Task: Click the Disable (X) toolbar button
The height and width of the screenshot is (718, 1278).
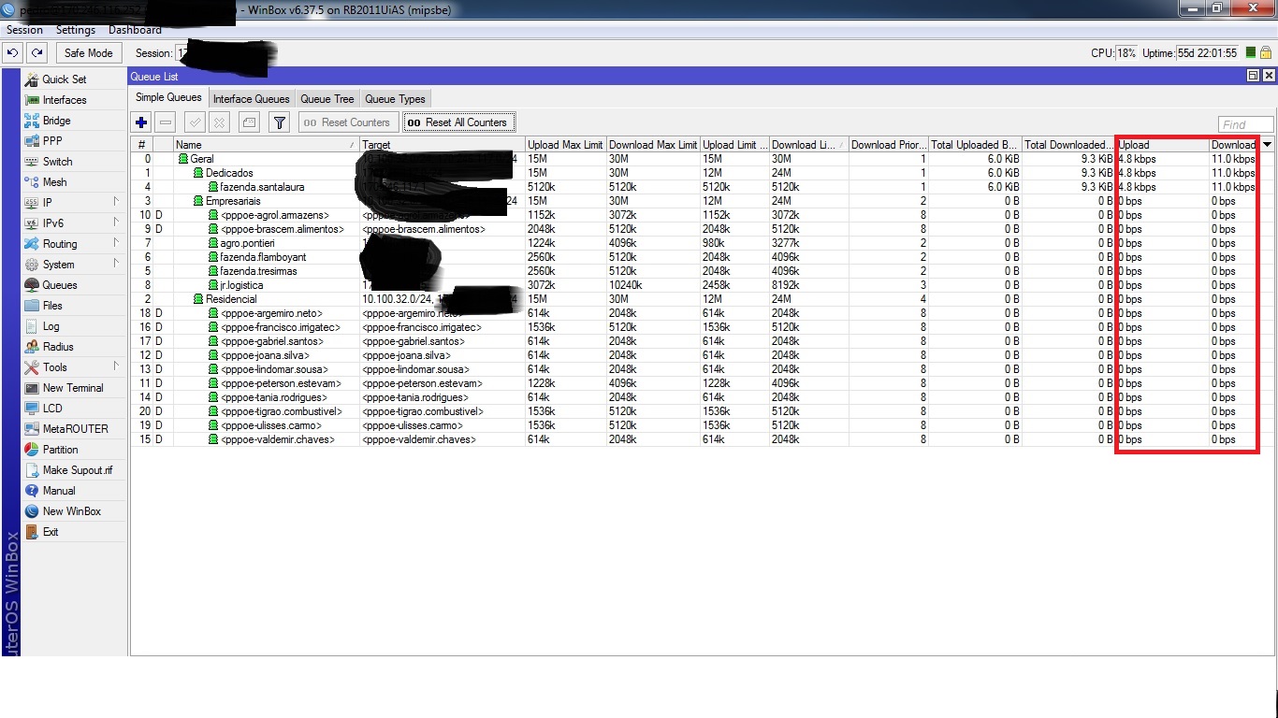Action: (219, 122)
